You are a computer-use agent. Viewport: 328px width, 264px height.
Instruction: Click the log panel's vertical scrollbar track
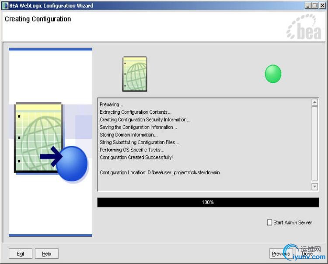[x=314, y=144]
